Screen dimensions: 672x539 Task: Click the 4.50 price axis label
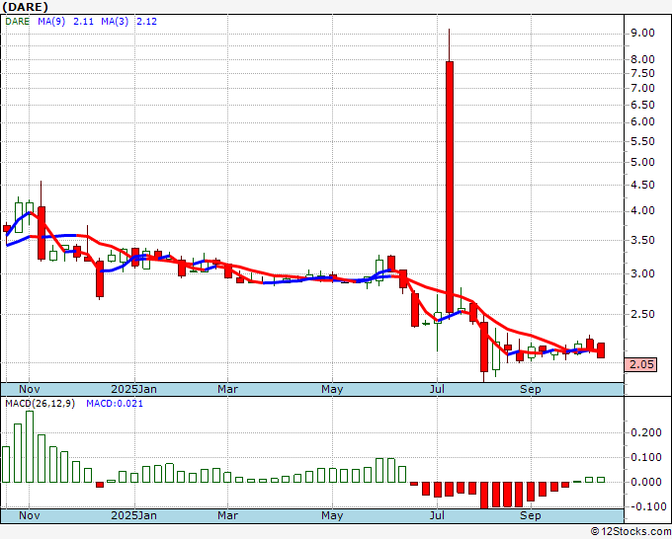pyautogui.click(x=643, y=185)
